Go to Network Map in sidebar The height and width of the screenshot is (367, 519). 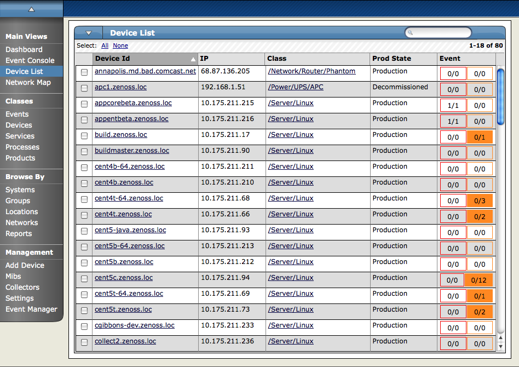[x=28, y=83]
